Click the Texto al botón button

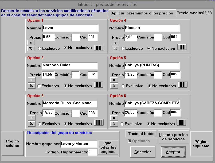click(x=141, y=134)
